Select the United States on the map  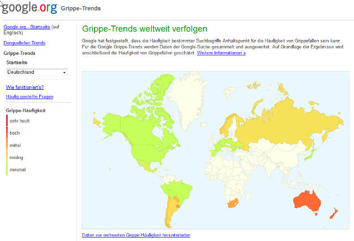[x=147, y=153]
